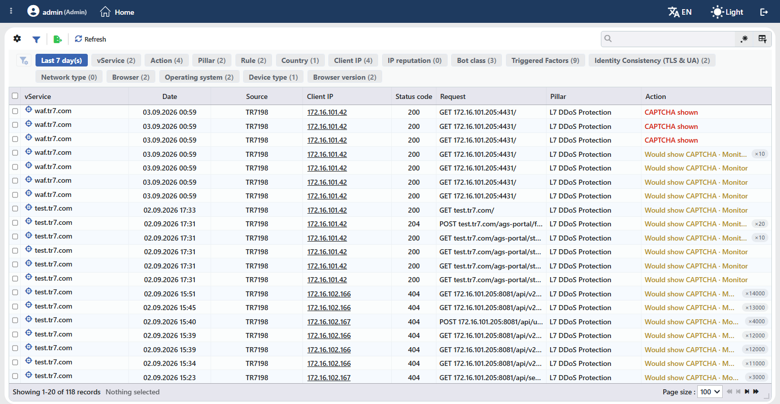Click the logout icon
The image size is (780, 404).
click(764, 12)
